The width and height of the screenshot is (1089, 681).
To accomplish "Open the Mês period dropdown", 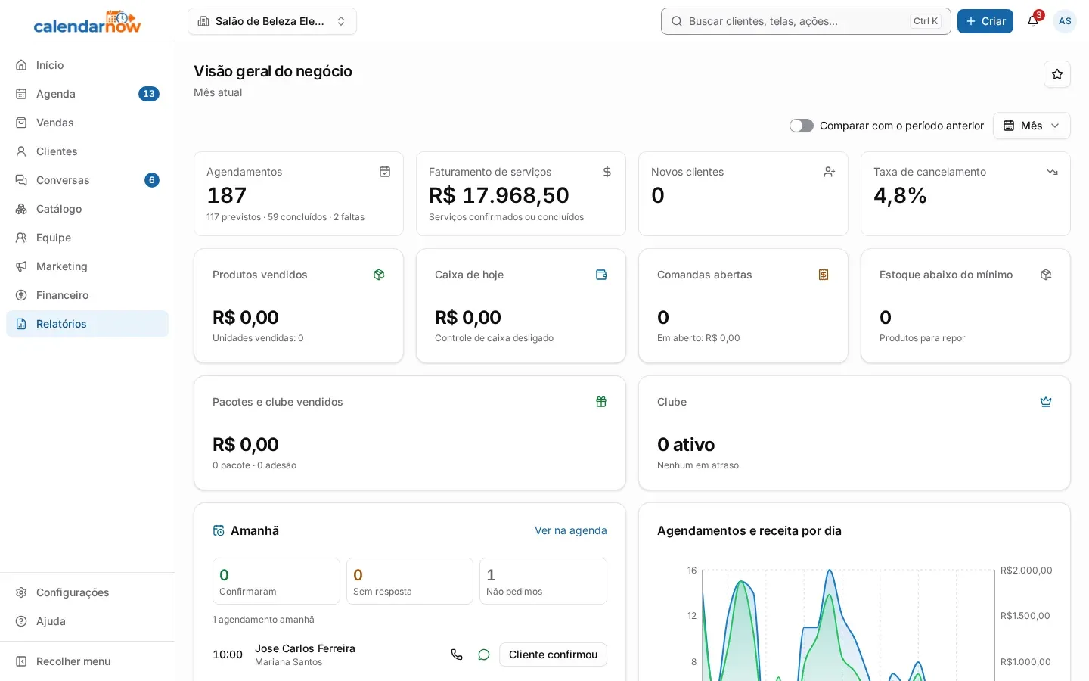I will point(1032,126).
